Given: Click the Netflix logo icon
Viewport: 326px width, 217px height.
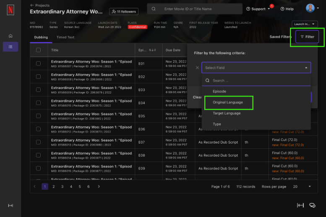Looking at the screenshot, I should [10, 10].
